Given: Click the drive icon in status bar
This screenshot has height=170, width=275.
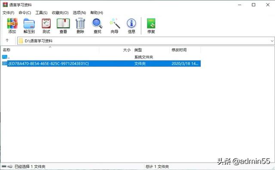Looking at the screenshot, I should coord(4,166).
